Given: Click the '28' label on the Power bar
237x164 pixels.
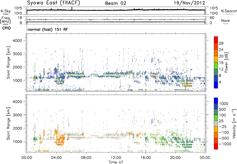Looking at the screenshot, I should tap(221, 43).
